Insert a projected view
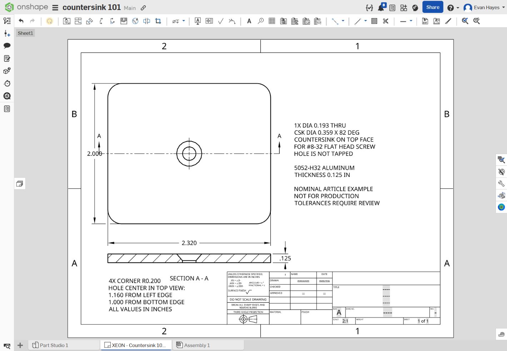Viewport: 507px width, 351px height. (x=78, y=21)
